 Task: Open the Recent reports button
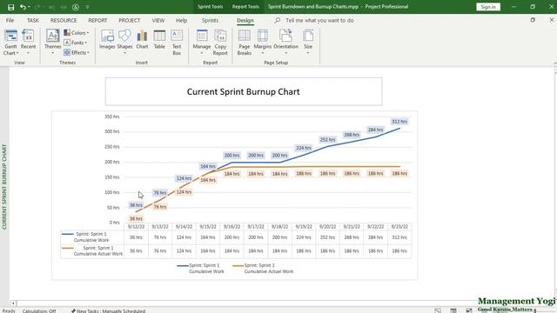[28, 43]
